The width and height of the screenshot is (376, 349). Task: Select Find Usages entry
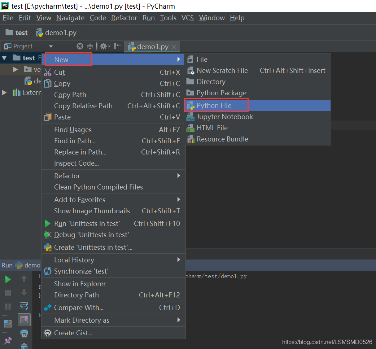click(x=113, y=130)
